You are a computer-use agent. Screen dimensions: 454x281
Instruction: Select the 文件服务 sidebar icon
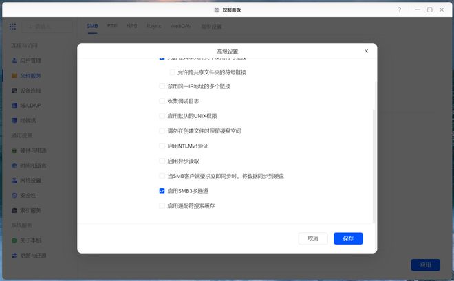click(x=14, y=76)
